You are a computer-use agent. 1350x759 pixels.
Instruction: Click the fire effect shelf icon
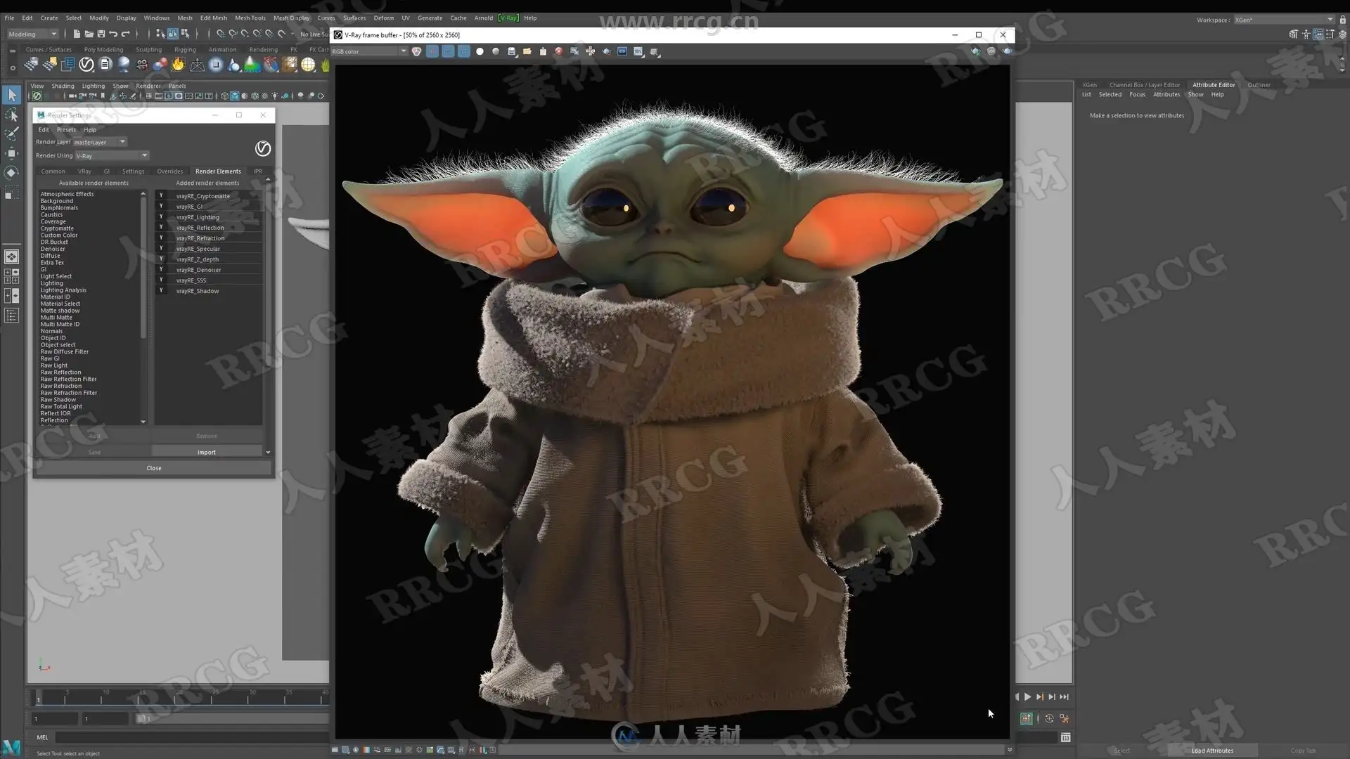(179, 65)
